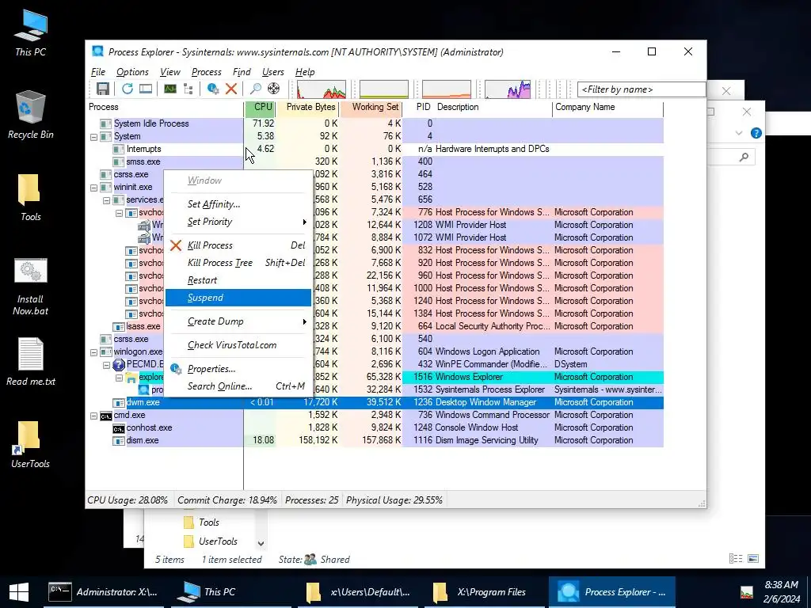Collapse the explorer.exe tree node
This screenshot has width=811, height=608.
(119, 378)
